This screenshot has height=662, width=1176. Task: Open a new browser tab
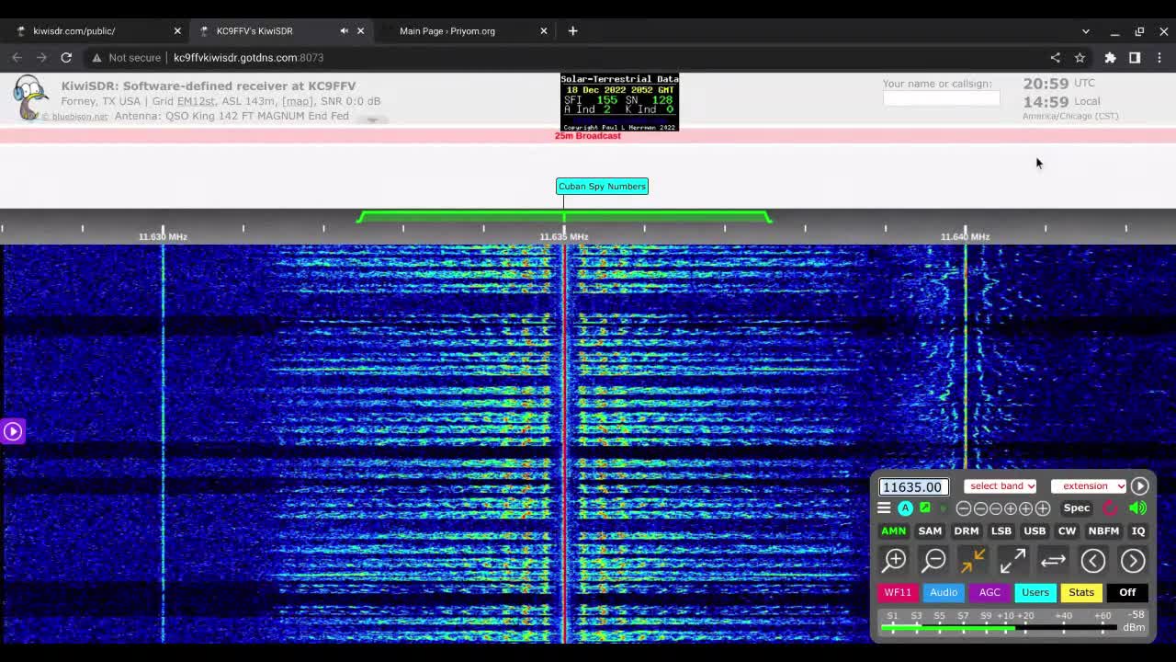pyautogui.click(x=572, y=30)
